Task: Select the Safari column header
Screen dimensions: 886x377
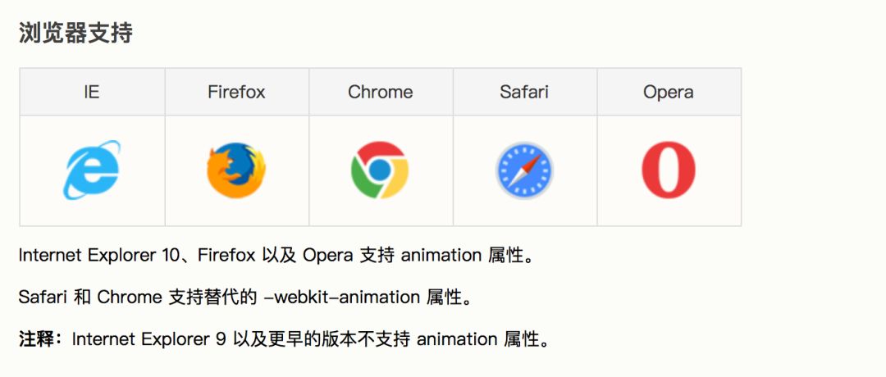Action: pyautogui.click(x=524, y=92)
